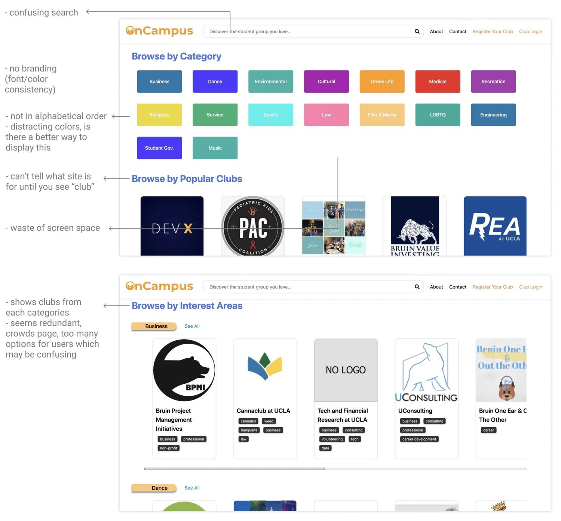The height and width of the screenshot is (521, 561).
Task: Open About in the bottom header
Action: point(436,287)
